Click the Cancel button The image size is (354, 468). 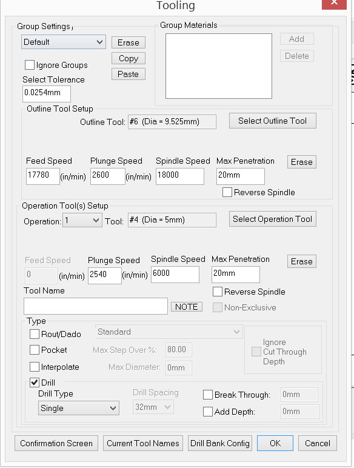pyautogui.click(x=318, y=443)
